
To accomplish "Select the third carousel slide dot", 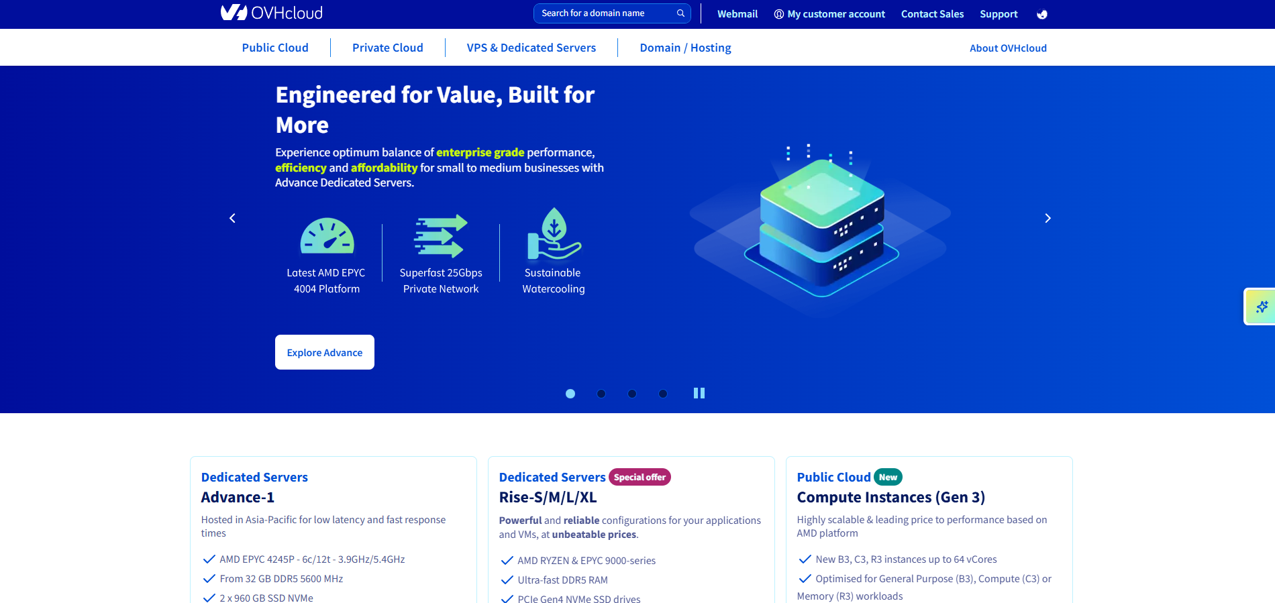I will point(632,394).
